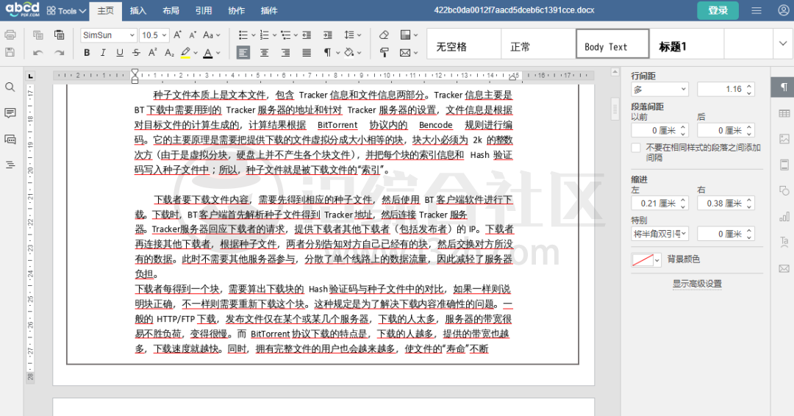
Task: Toggle strikethrough formatting
Action: click(136, 53)
